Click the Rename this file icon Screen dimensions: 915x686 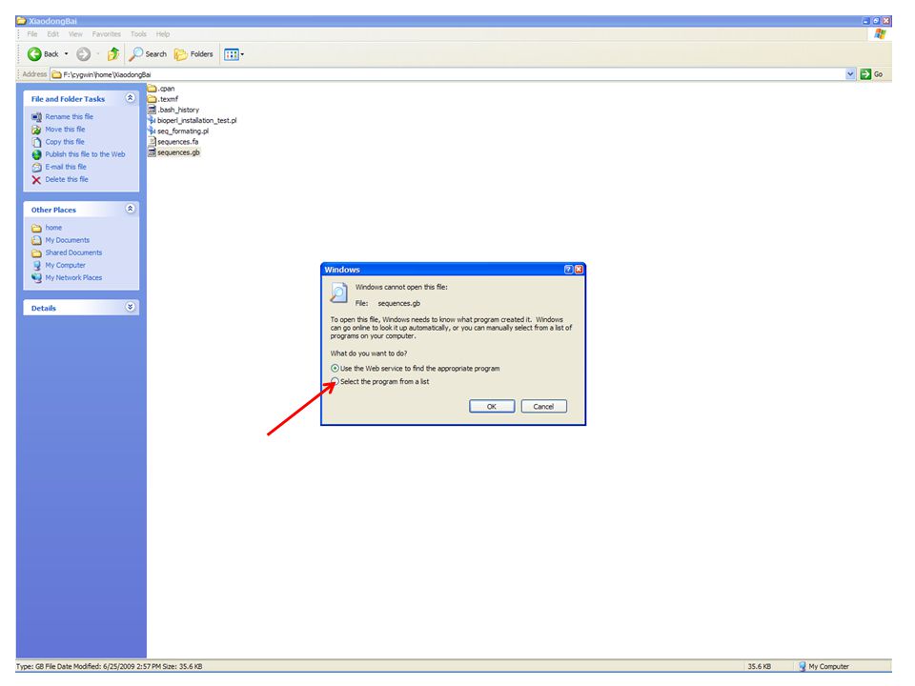point(36,116)
